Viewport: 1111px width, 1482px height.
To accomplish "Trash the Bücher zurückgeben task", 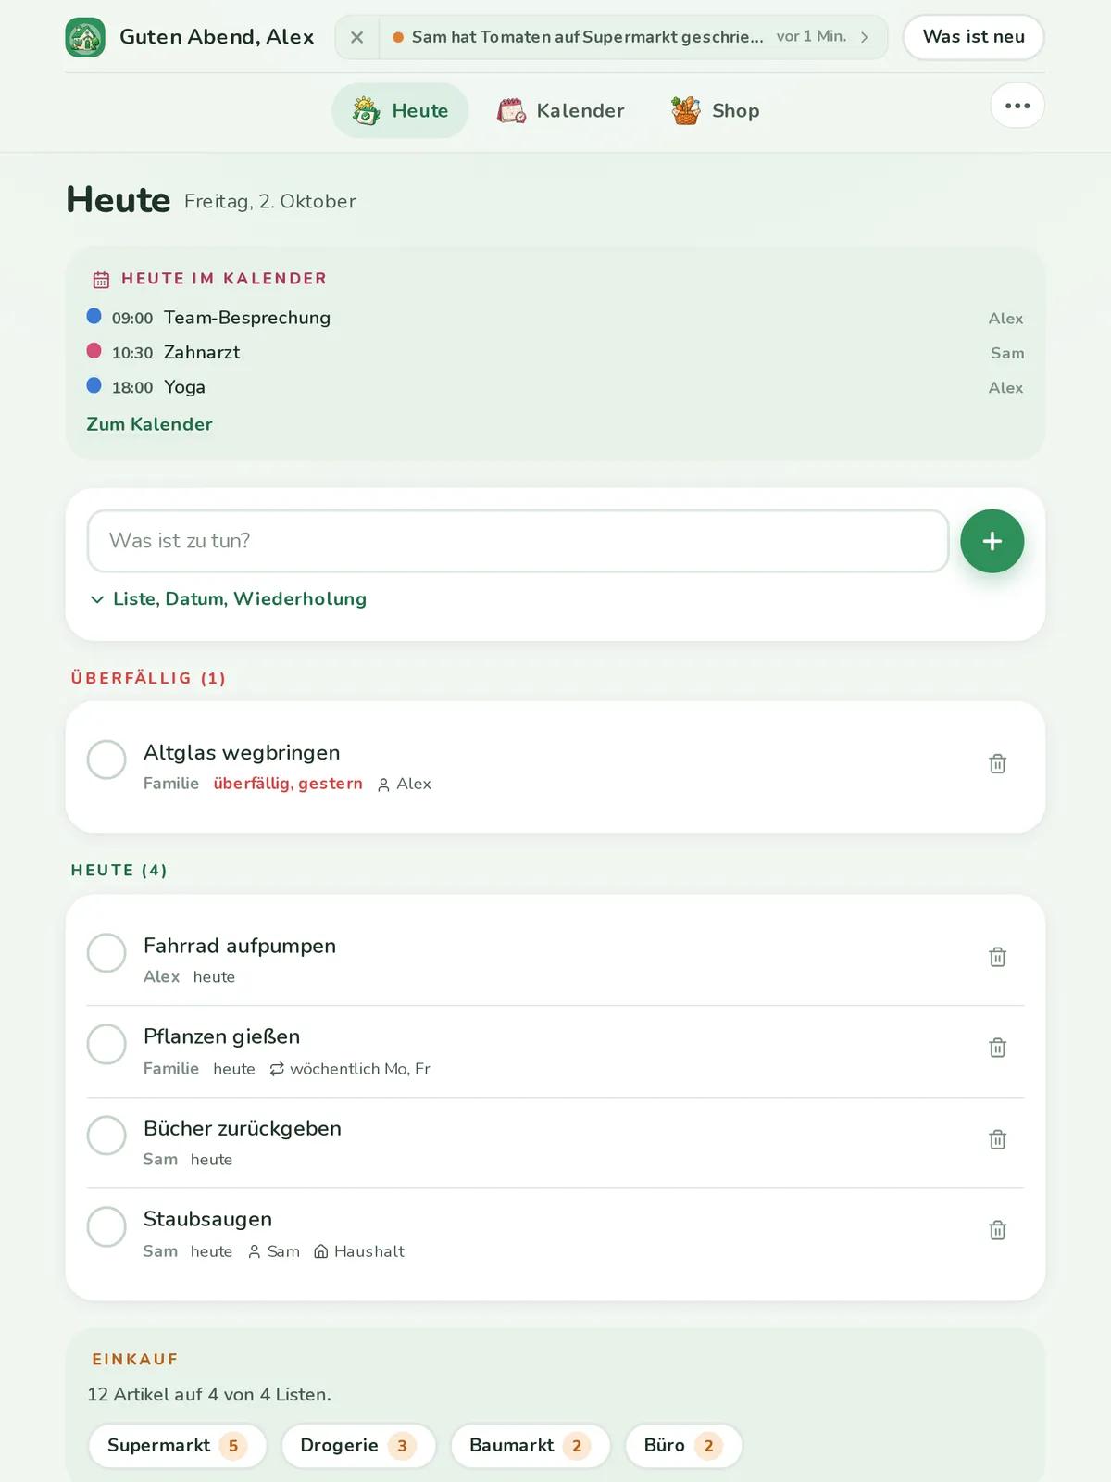I will click(997, 1139).
